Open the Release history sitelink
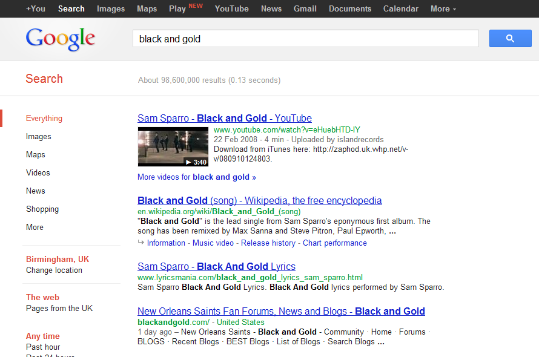Screen dimensions: 539x357 coord(268,243)
